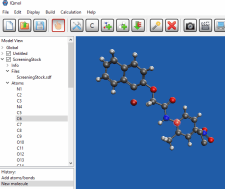Uncheck the ScreeningStock checkbox
This screenshot has height=189, width=225.
[8, 59]
